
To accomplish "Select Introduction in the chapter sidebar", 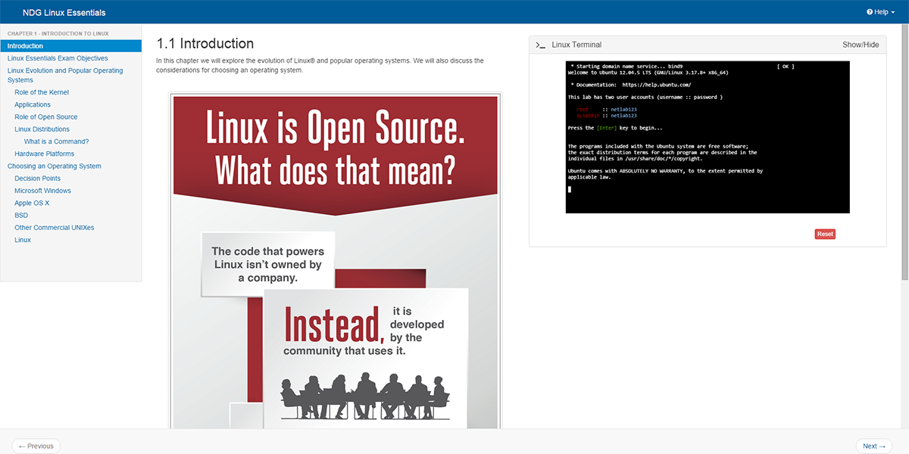I will [70, 46].
